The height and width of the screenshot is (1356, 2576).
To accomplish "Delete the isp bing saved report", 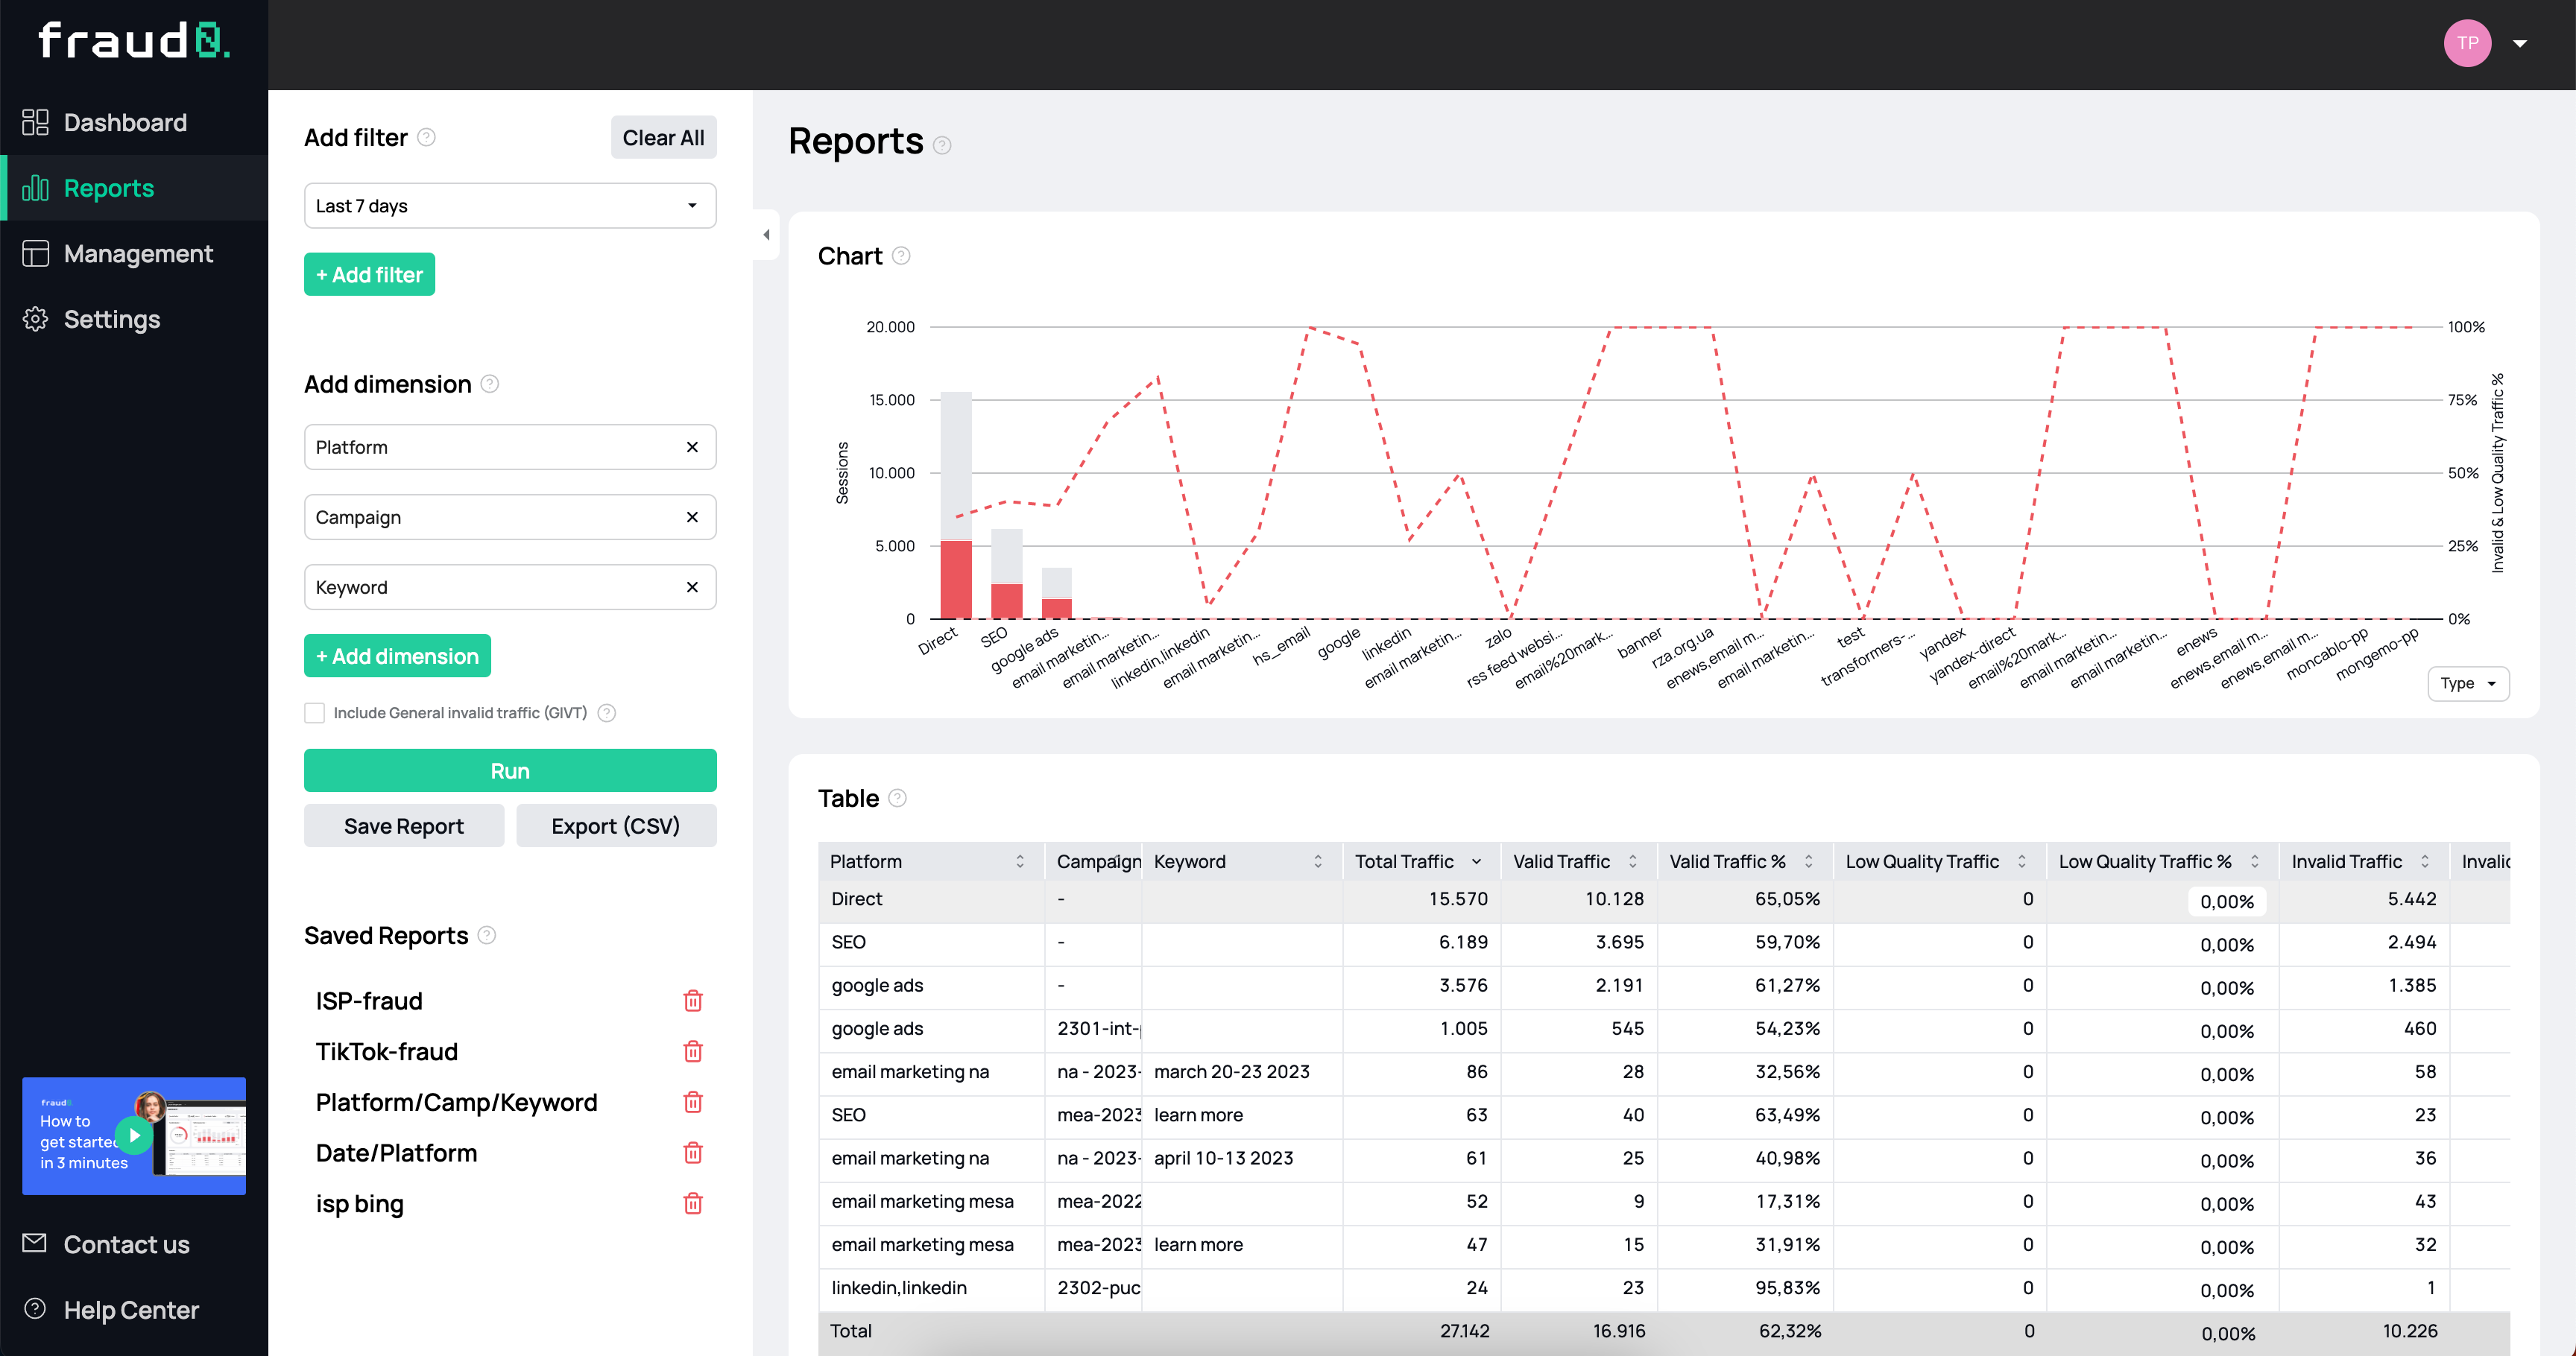I will tap(692, 1203).
